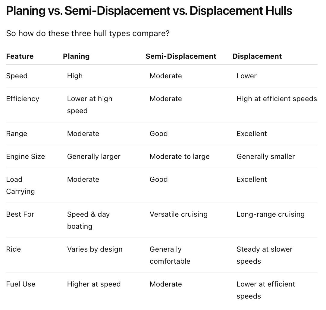
Task: Click the 'High at efficient speeds' cell
Action: point(277,99)
